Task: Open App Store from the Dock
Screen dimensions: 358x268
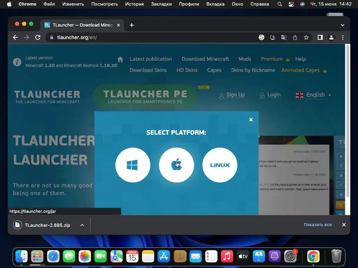Action: pos(164,256)
